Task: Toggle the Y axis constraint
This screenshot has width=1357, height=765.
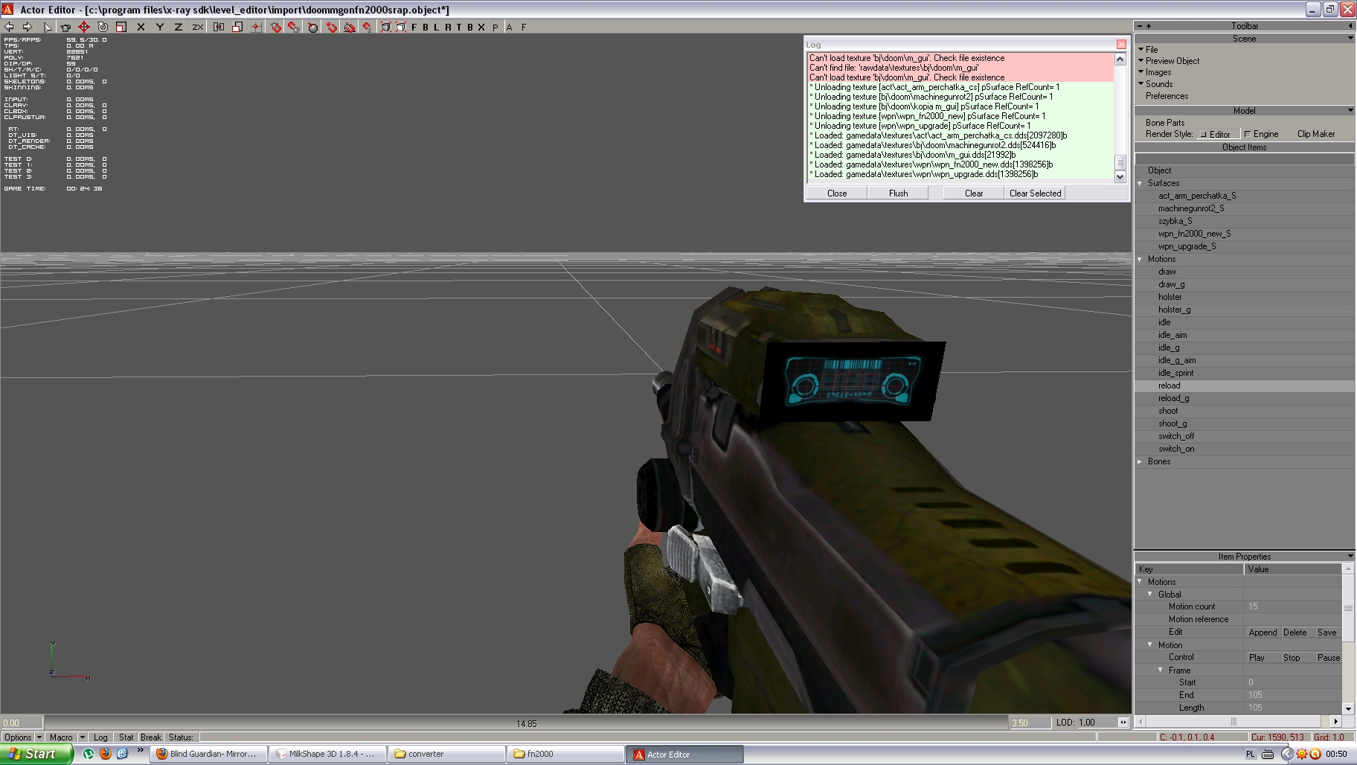Action: point(159,27)
